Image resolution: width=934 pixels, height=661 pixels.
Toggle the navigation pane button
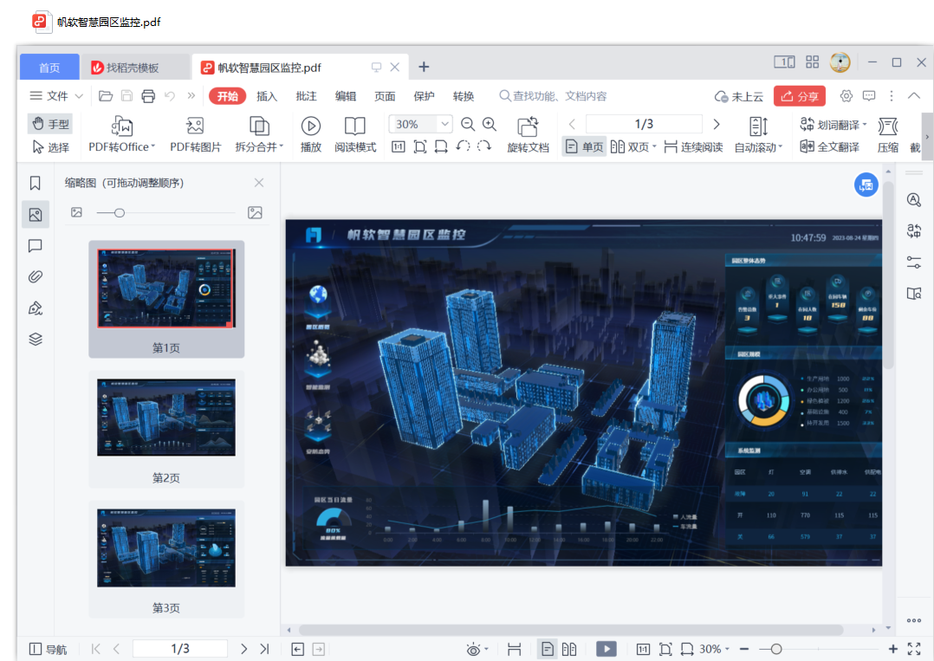pyautogui.click(x=48, y=649)
